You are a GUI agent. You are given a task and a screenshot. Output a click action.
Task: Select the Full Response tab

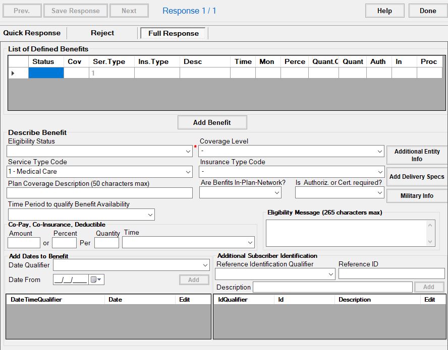tap(174, 33)
